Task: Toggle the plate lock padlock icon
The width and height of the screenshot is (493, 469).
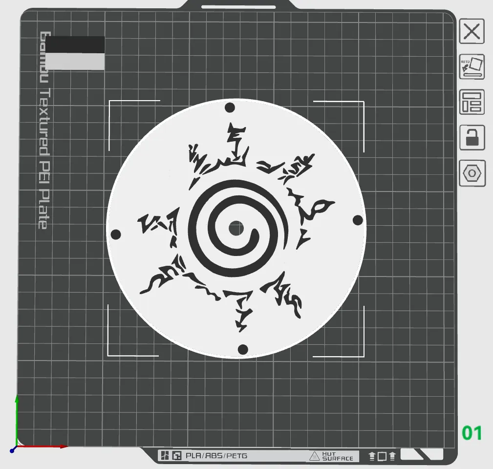Action: [x=472, y=138]
